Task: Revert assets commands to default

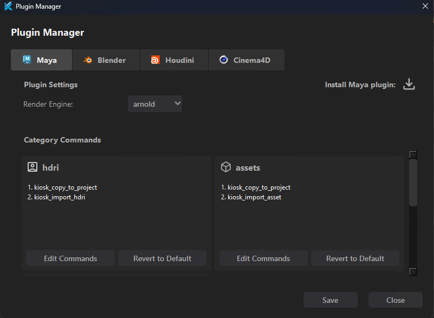Action: pyautogui.click(x=355, y=258)
